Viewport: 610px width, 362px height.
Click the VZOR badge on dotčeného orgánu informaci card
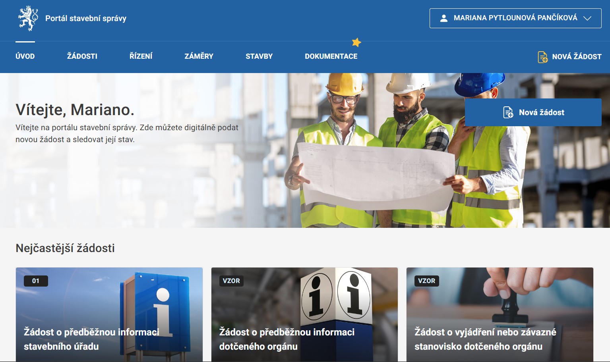[x=231, y=281]
